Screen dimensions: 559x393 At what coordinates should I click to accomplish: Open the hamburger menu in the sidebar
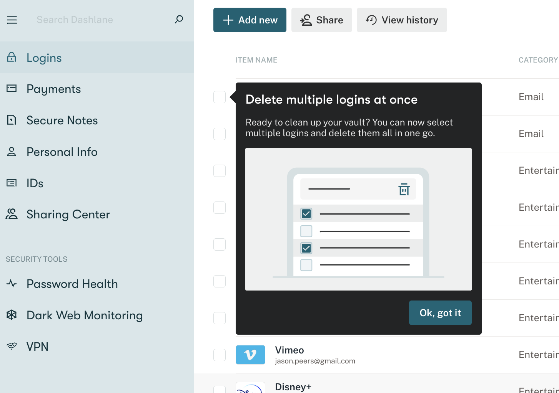point(12,20)
